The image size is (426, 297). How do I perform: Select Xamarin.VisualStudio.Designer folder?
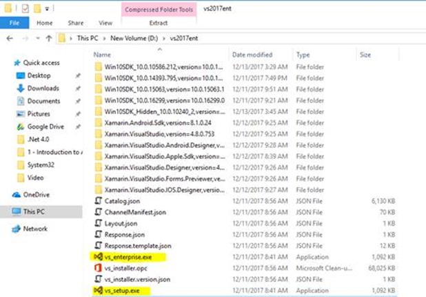164,167
